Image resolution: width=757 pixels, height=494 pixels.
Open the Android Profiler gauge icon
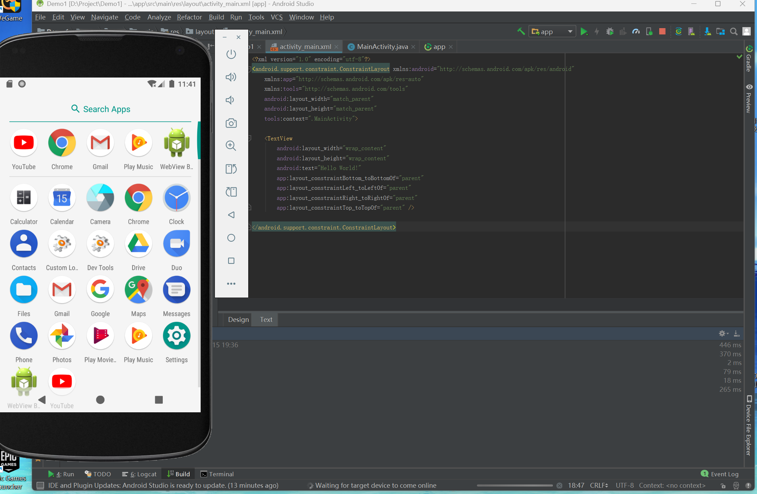[x=636, y=32]
